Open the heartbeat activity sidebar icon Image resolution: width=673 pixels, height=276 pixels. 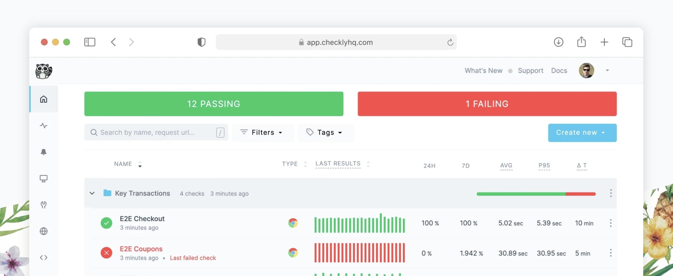point(44,125)
